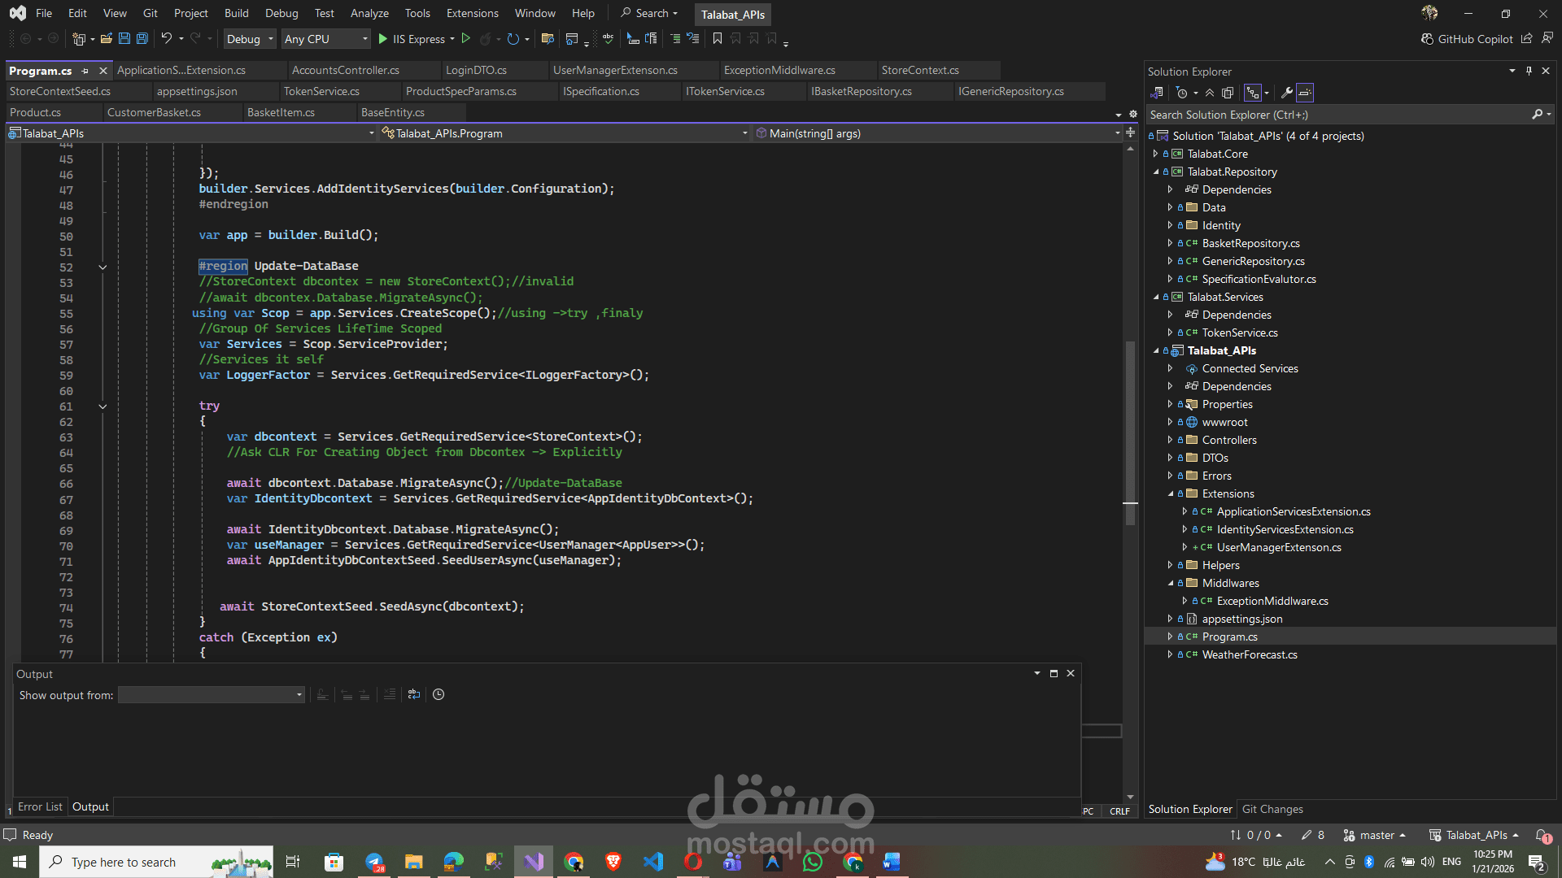1562x878 pixels.
Task: Select ExceptionMiddlware.cs in Solution Explorer
Action: click(x=1272, y=601)
